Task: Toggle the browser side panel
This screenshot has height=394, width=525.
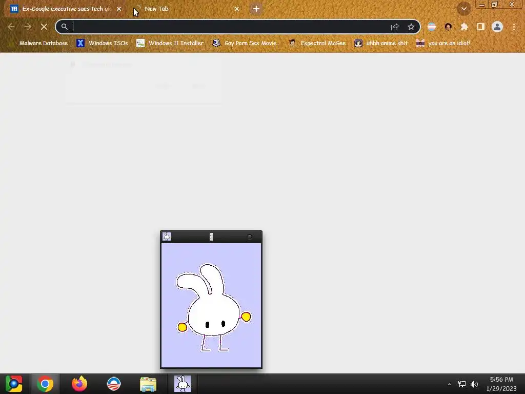Action: click(481, 27)
